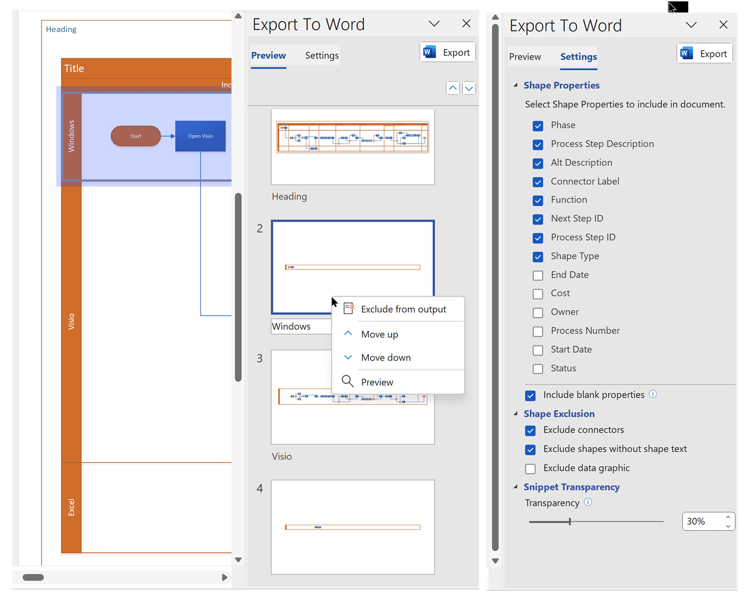This screenshot has height=592, width=750.
Task: Click the chevron icon beside Move down
Action: coord(348,357)
